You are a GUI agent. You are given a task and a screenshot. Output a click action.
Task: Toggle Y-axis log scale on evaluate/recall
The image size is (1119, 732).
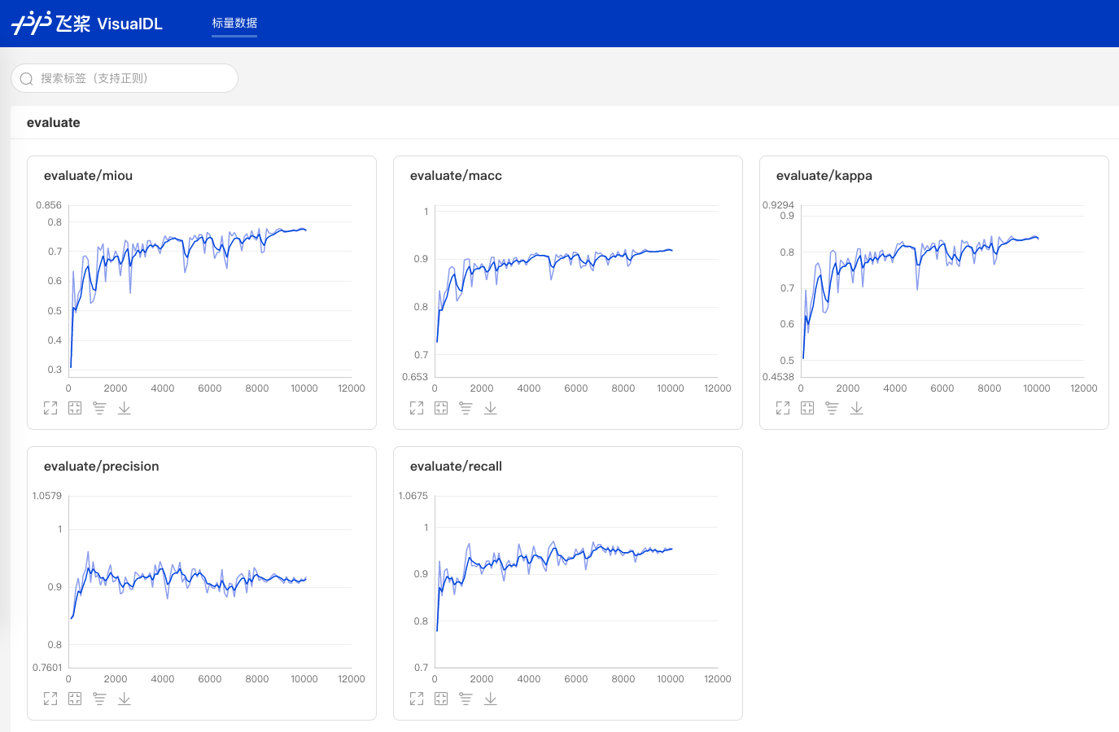(x=466, y=699)
